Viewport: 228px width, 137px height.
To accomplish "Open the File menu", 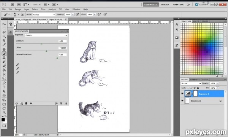I will click(x=4, y=10).
